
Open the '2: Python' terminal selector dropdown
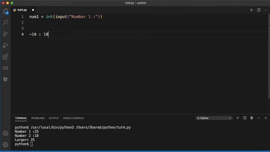(214, 118)
